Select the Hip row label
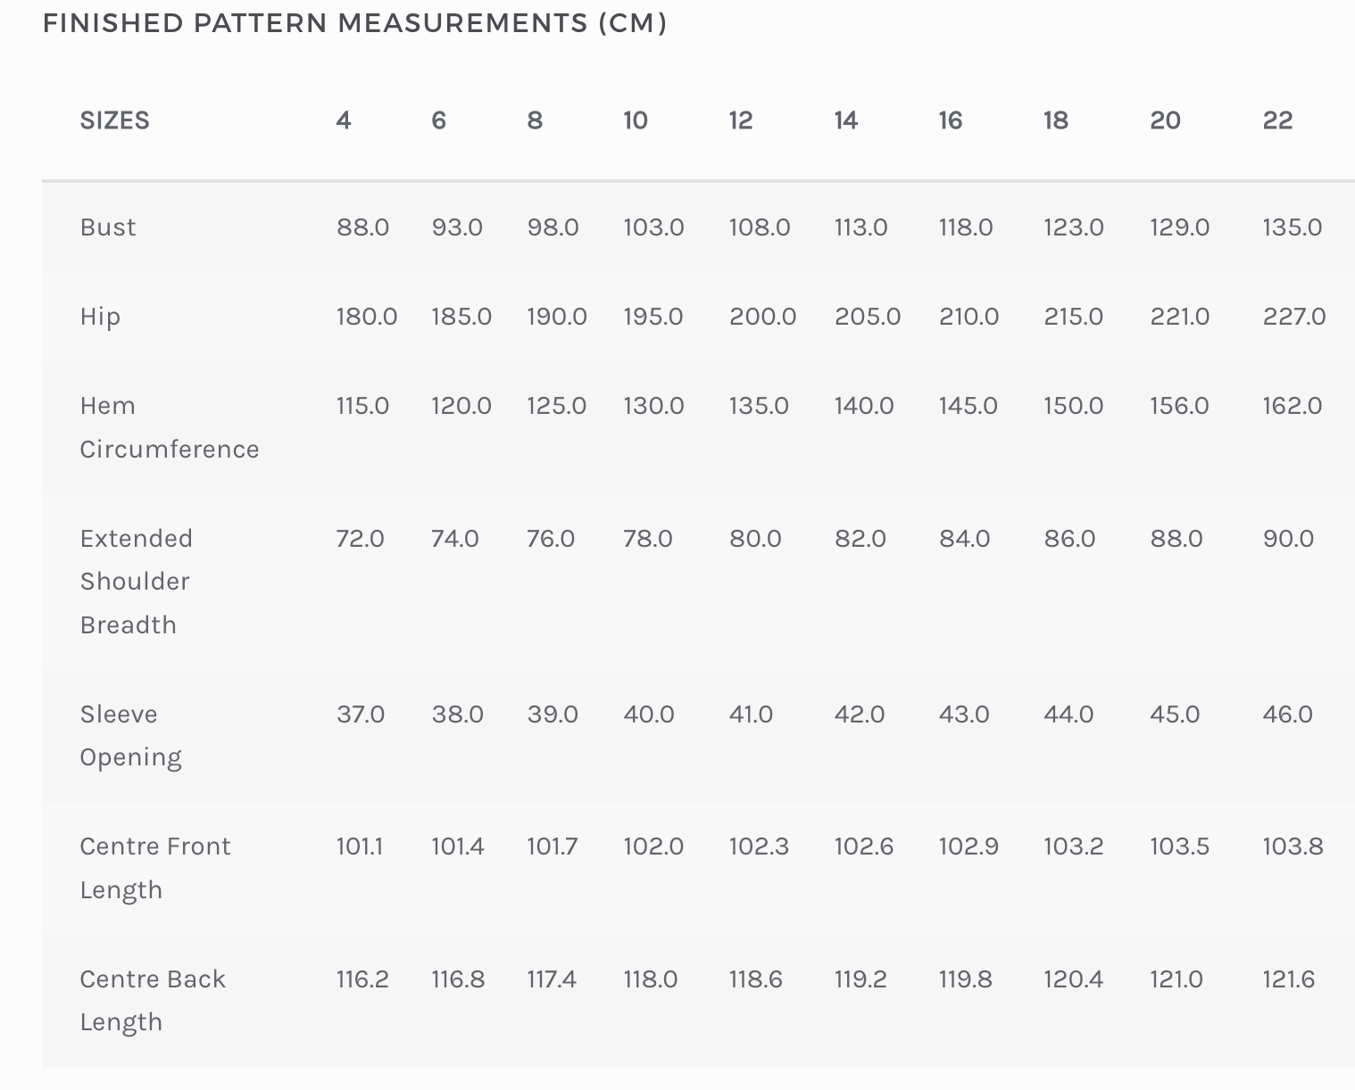Viewport: 1355px width, 1090px height. coord(100,317)
